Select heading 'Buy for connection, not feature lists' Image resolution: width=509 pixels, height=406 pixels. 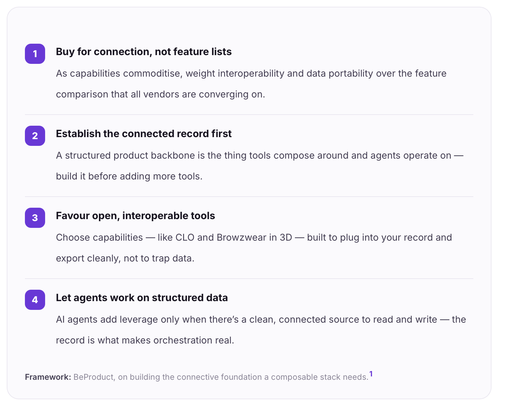click(x=144, y=52)
